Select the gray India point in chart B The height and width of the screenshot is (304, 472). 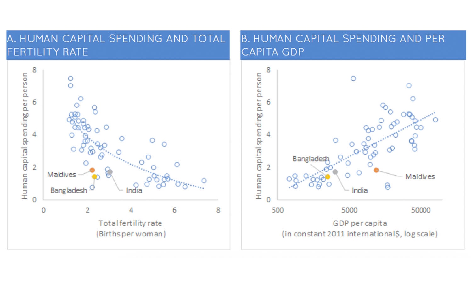click(335, 172)
